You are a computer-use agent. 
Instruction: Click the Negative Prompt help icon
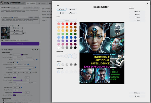coord(13,17)
